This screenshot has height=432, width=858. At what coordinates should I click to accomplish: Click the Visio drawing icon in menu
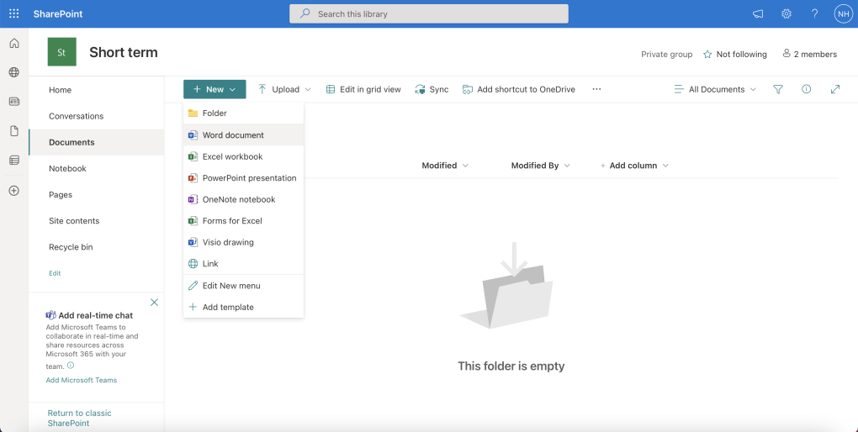point(193,242)
